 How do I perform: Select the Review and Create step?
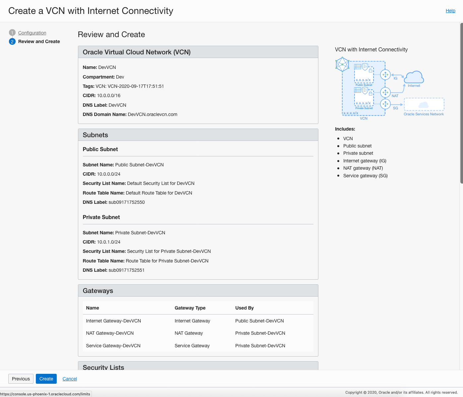(x=39, y=41)
